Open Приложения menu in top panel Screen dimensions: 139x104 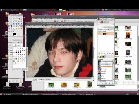[x=6, y=10]
